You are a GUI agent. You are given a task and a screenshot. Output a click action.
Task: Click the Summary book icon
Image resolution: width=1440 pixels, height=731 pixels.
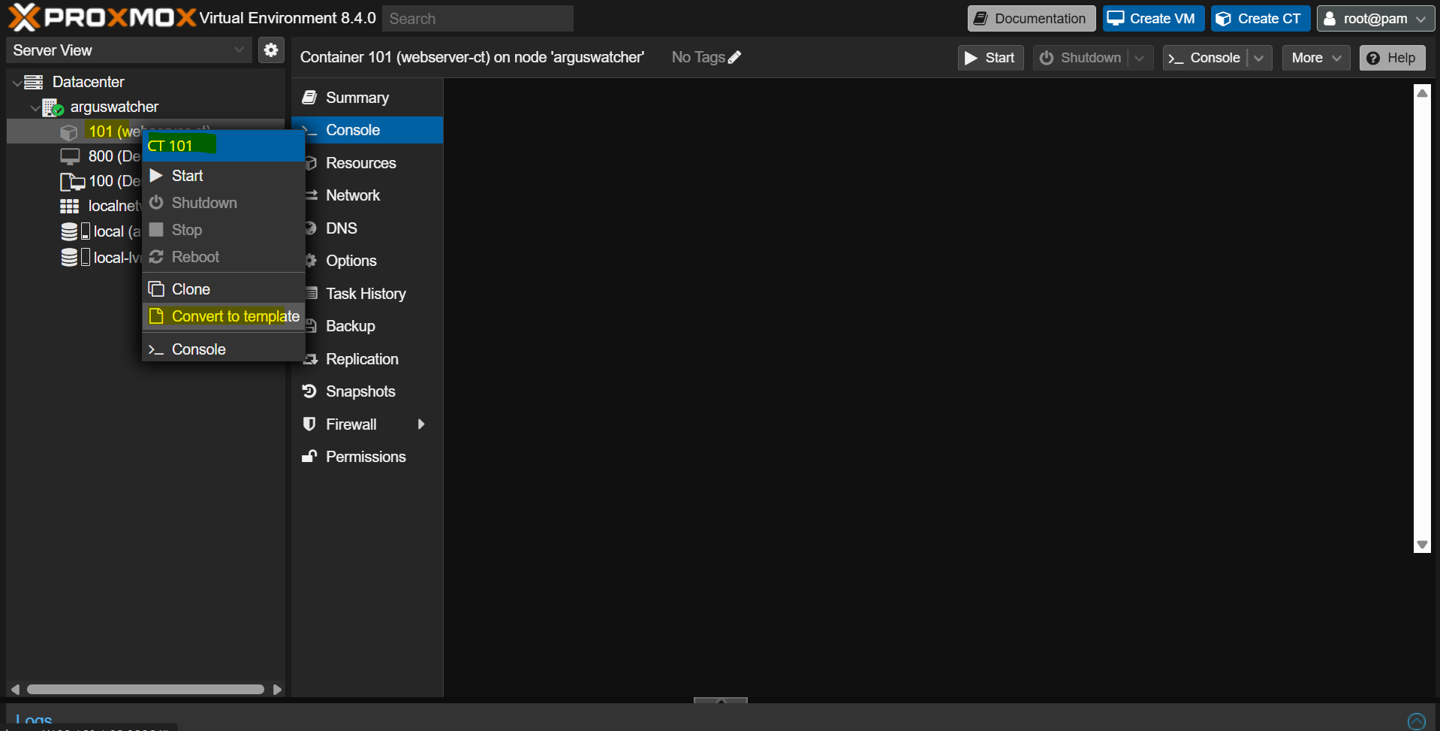point(309,98)
